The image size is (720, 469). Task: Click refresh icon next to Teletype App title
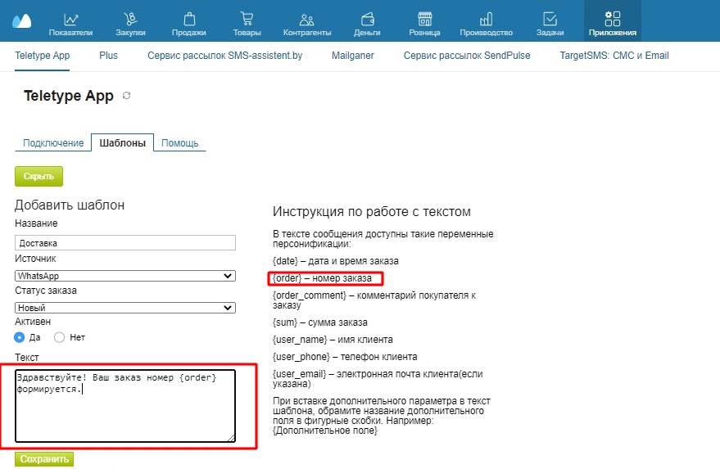pyautogui.click(x=126, y=96)
